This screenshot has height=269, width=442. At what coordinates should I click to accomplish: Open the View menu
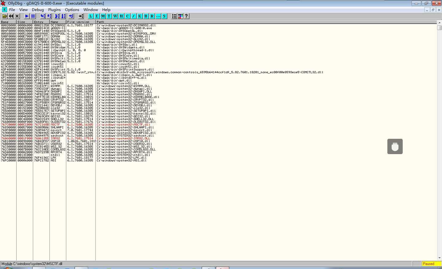click(x=23, y=9)
